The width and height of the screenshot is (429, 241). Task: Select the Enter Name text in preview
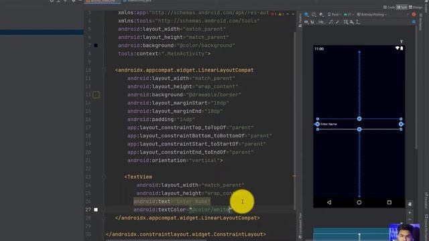[x=328, y=124]
